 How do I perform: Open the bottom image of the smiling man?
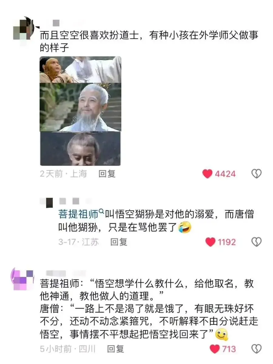pyautogui.click(x=80, y=149)
